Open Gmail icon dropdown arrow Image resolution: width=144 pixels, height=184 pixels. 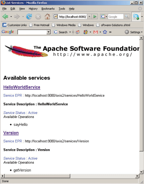click(x=100, y=32)
